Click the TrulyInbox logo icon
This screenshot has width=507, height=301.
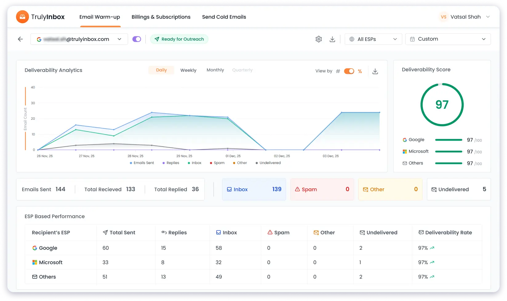(22, 17)
